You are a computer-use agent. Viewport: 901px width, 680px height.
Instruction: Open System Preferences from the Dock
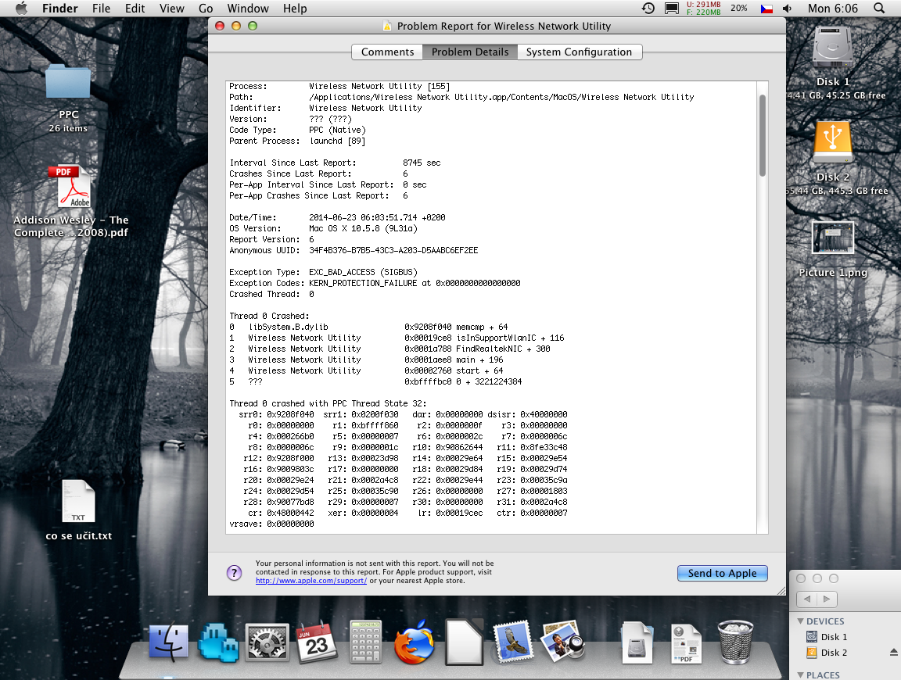[267, 643]
